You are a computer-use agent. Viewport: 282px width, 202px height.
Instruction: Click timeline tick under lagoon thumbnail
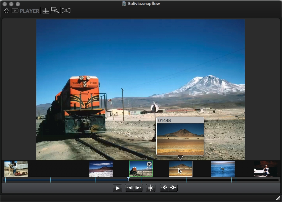pyautogui.click(x=96, y=180)
